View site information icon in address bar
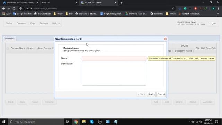Image resolution: width=222 pixels, height=125 pixels. pos(20,8)
